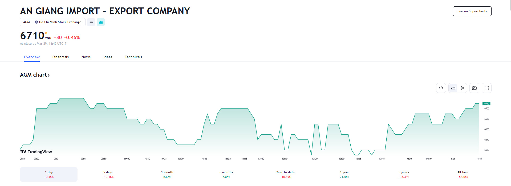The image size is (511, 186).
Task: Click the crown icon next to the exchange
Action: 101,22
